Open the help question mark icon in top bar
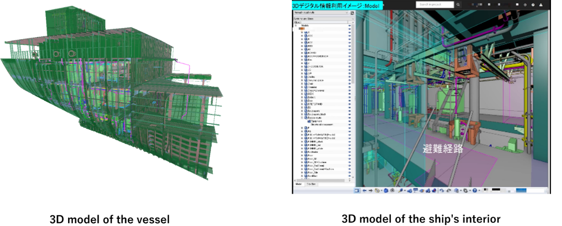Viewport: 562px width, 226px height. click(533, 4)
